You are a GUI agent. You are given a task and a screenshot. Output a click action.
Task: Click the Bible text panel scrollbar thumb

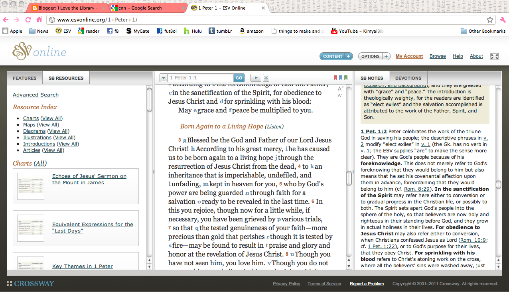point(349,178)
